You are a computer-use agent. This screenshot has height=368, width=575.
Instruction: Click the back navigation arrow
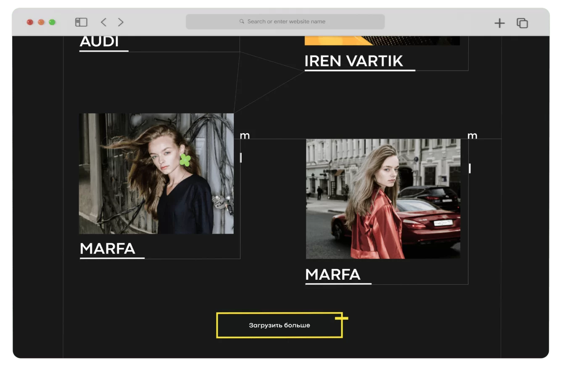pyautogui.click(x=103, y=22)
